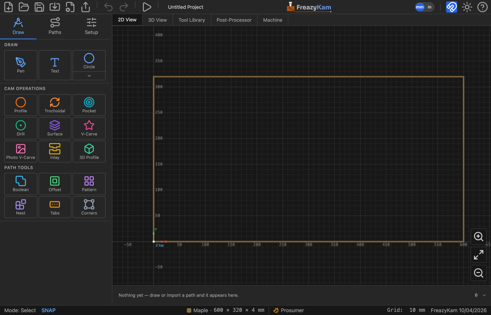The width and height of the screenshot is (491, 315).
Task: Open the Photo V-Carve tool
Action: click(21, 151)
